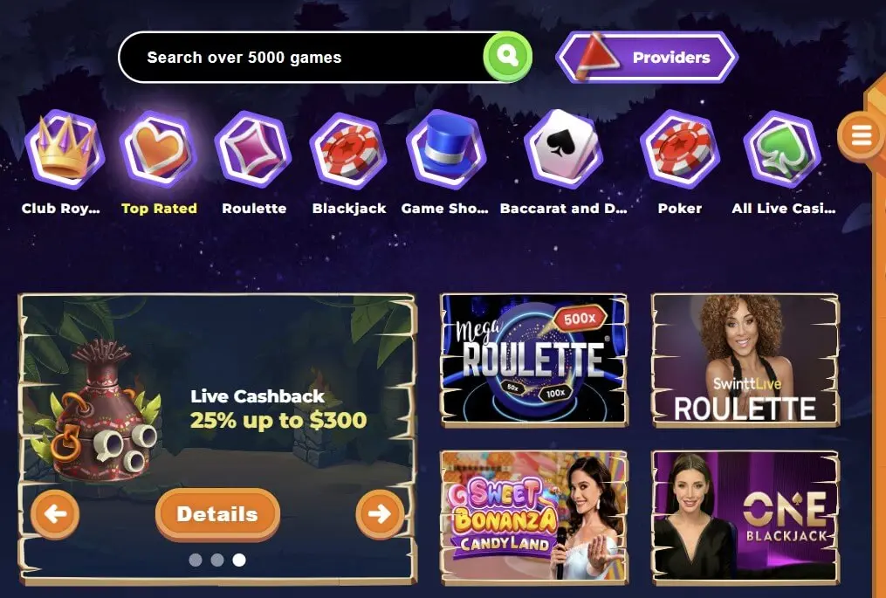
Task: Open the One Blackjack game thumbnail
Action: click(745, 517)
